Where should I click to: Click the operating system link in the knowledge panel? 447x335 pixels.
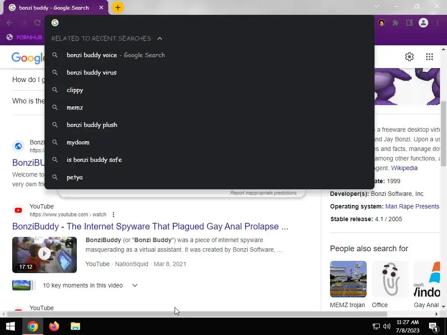point(412,206)
